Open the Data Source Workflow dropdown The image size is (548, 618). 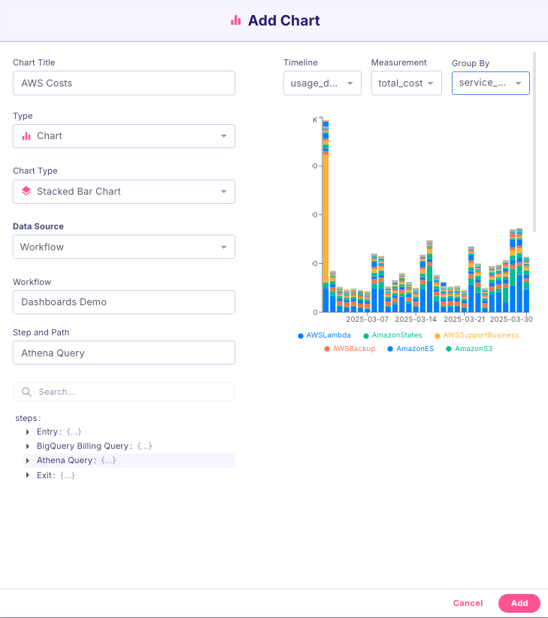coord(123,247)
